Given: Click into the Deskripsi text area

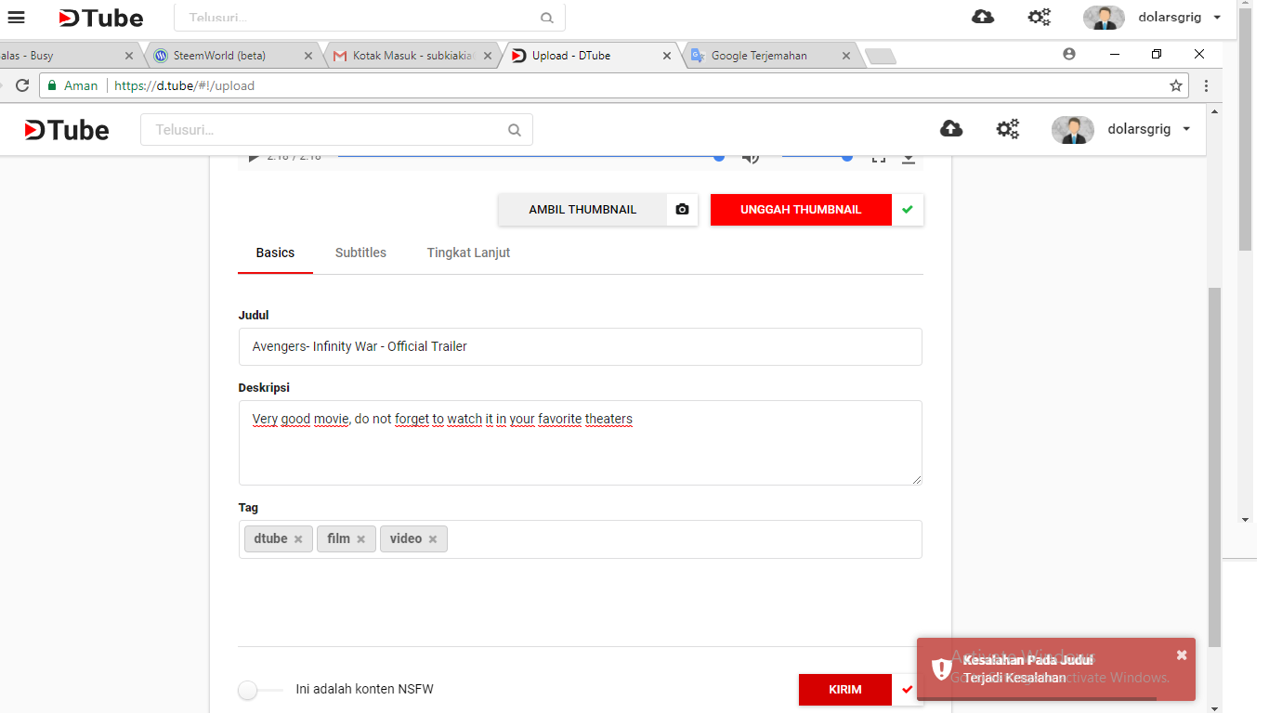Looking at the screenshot, I should (x=581, y=443).
